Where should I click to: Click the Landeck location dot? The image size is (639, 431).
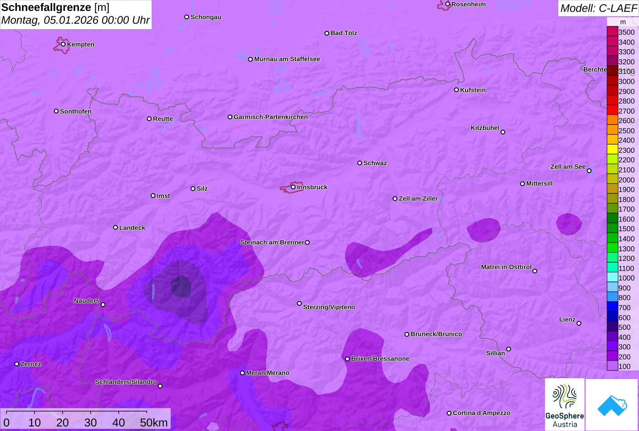[x=115, y=228]
